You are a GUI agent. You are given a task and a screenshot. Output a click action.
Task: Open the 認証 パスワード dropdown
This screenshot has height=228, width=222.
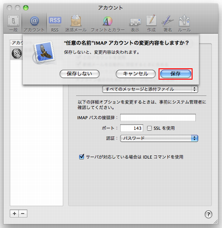pos(159,138)
